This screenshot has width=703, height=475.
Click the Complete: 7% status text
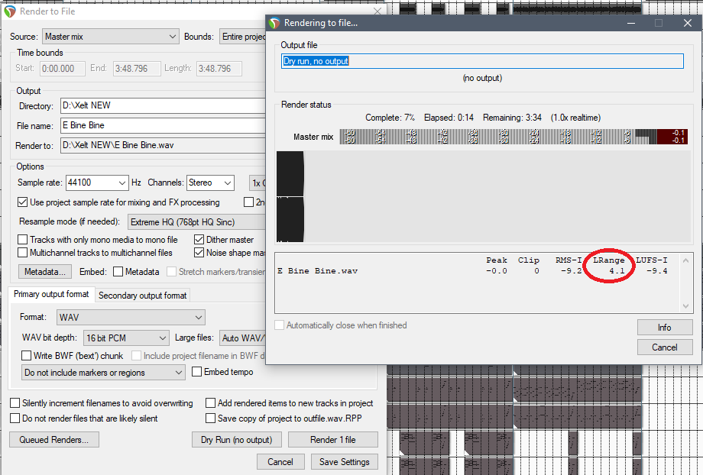pos(390,118)
